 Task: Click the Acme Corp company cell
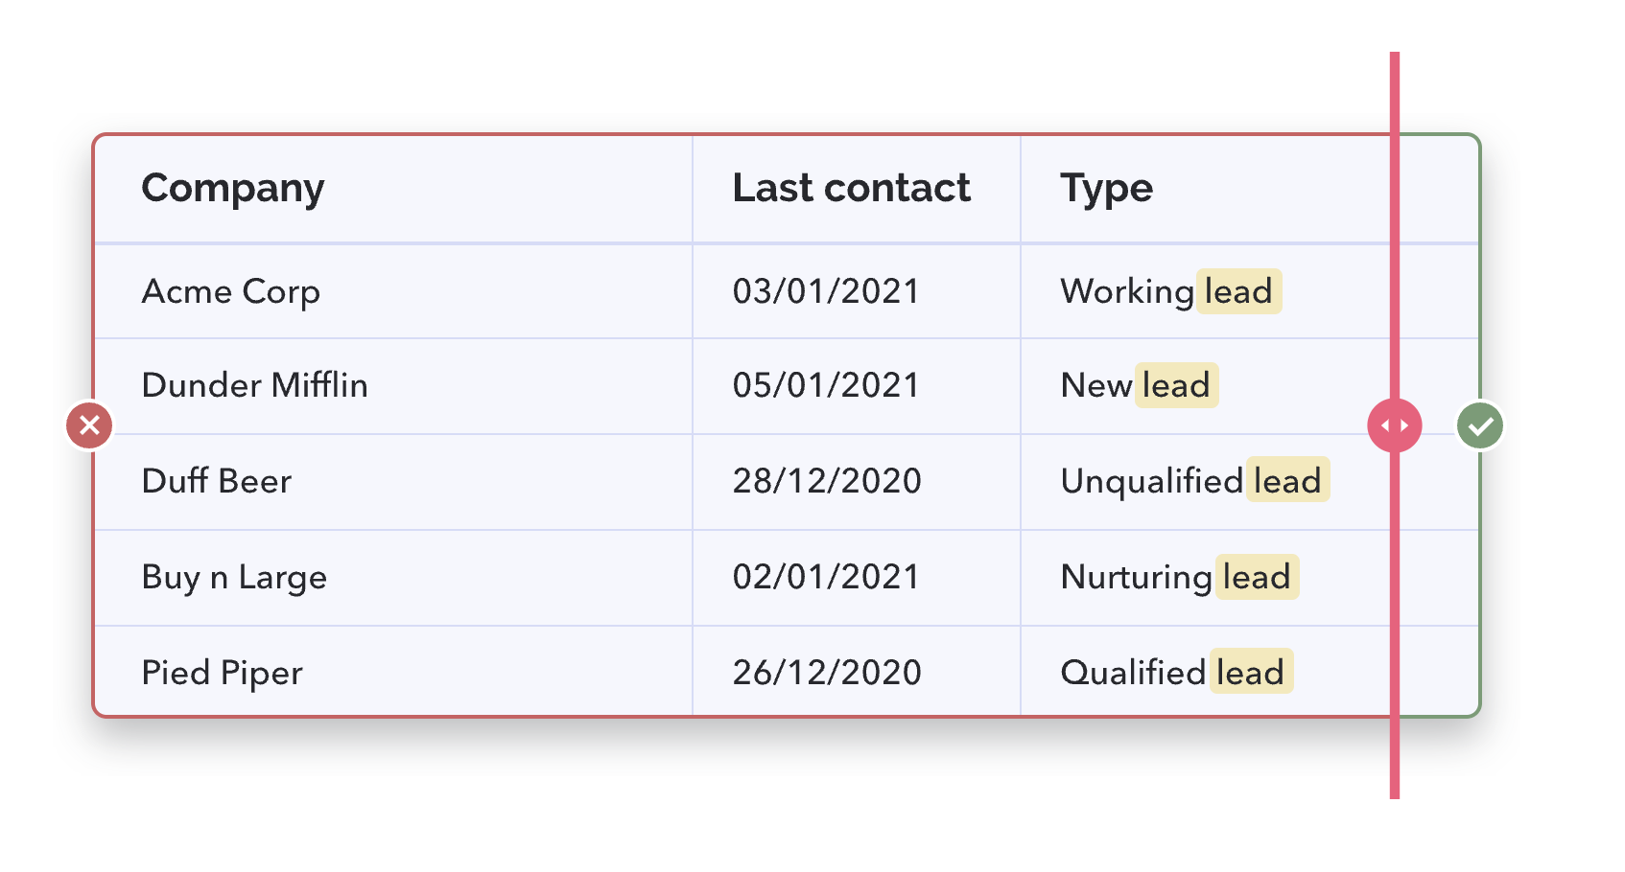click(393, 291)
